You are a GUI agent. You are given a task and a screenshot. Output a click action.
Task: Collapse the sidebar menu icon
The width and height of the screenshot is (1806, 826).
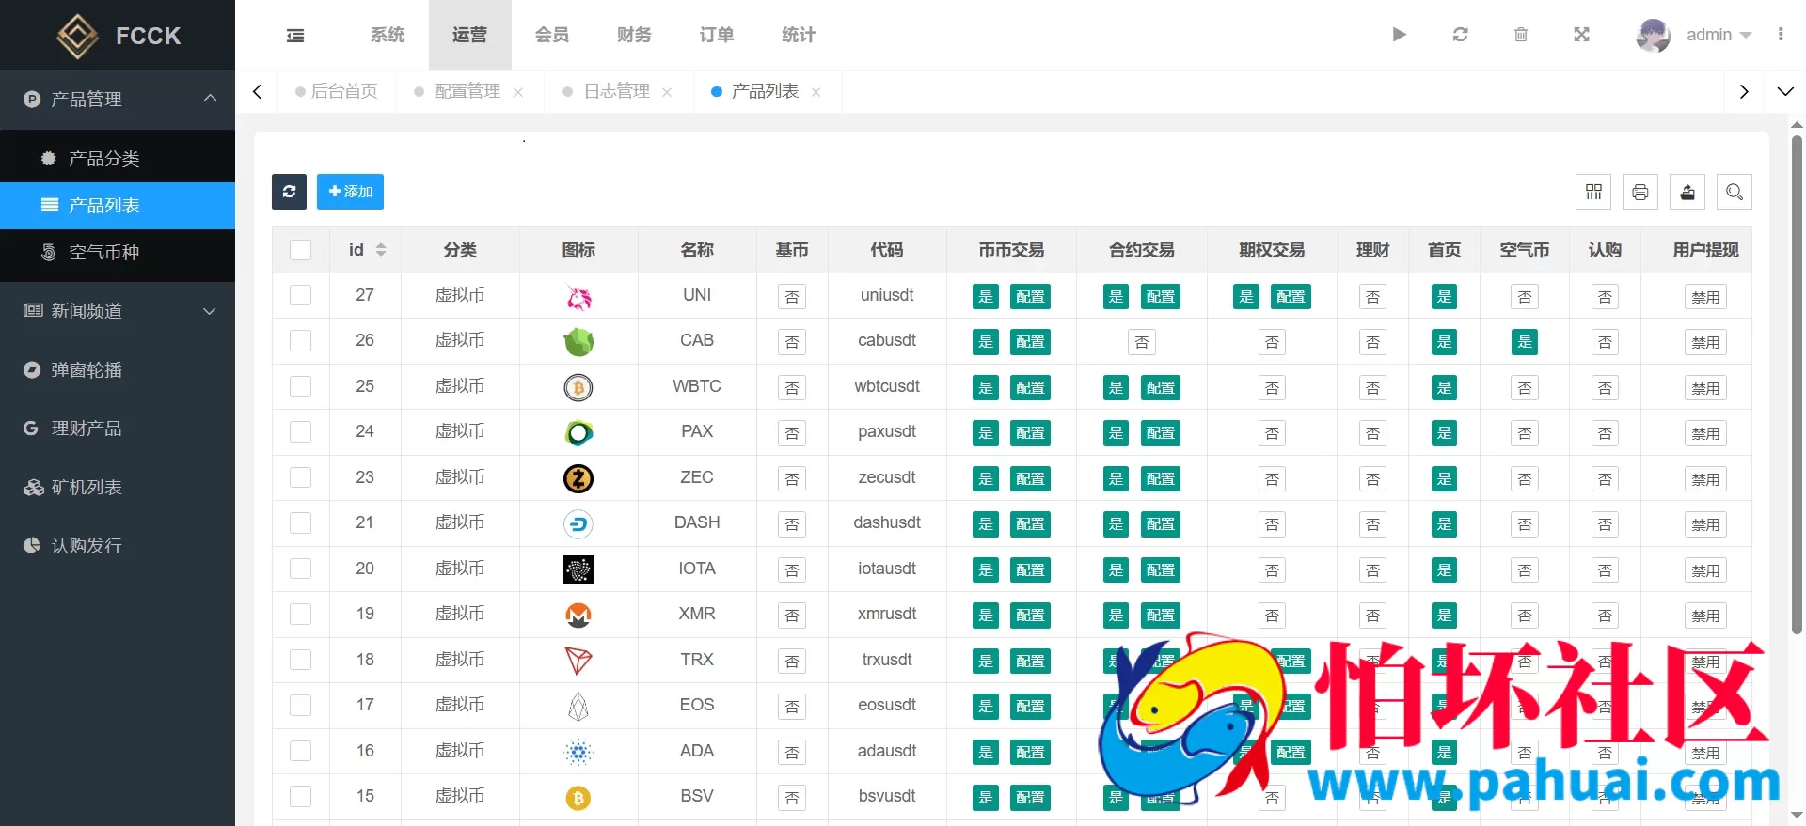coord(295,35)
